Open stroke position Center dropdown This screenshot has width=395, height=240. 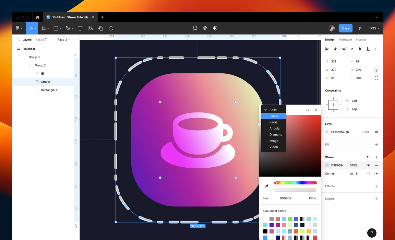point(331,173)
